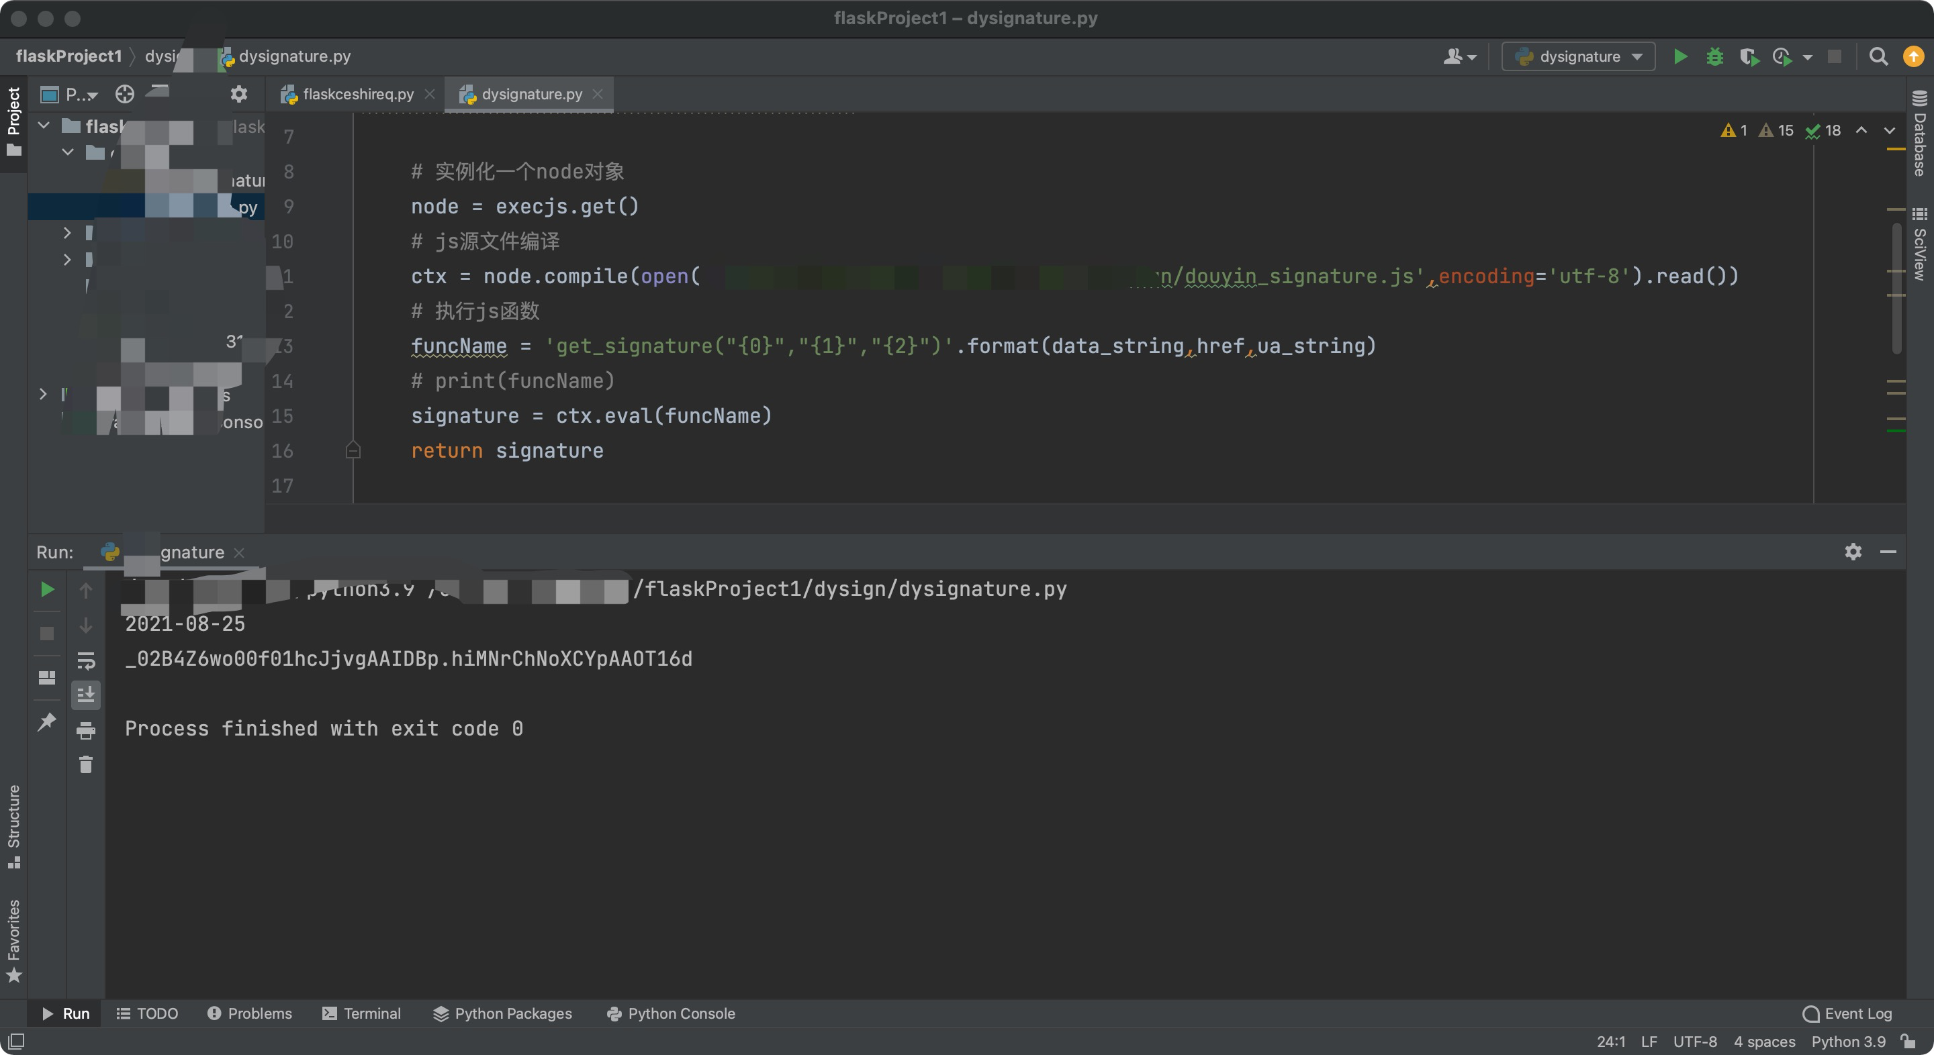This screenshot has height=1055, width=1934.
Task: Start debugging with the bug icon
Action: [x=1715, y=56]
